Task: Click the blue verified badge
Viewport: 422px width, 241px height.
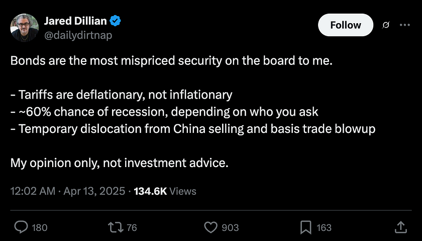Action: (x=115, y=21)
